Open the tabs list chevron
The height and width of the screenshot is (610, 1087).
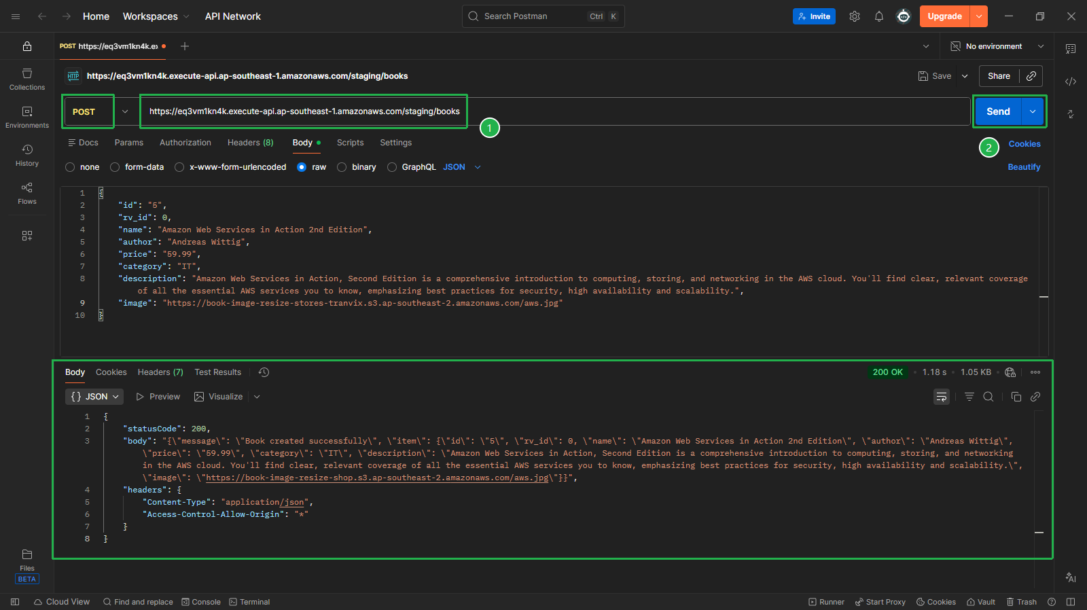926,46
